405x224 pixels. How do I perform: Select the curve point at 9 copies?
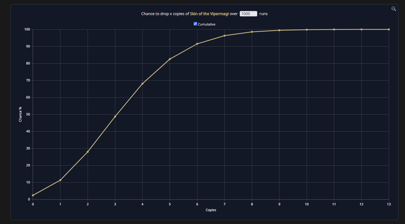pos(279,30)
